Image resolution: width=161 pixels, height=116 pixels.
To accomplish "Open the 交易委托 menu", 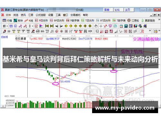I will point(75,15).
